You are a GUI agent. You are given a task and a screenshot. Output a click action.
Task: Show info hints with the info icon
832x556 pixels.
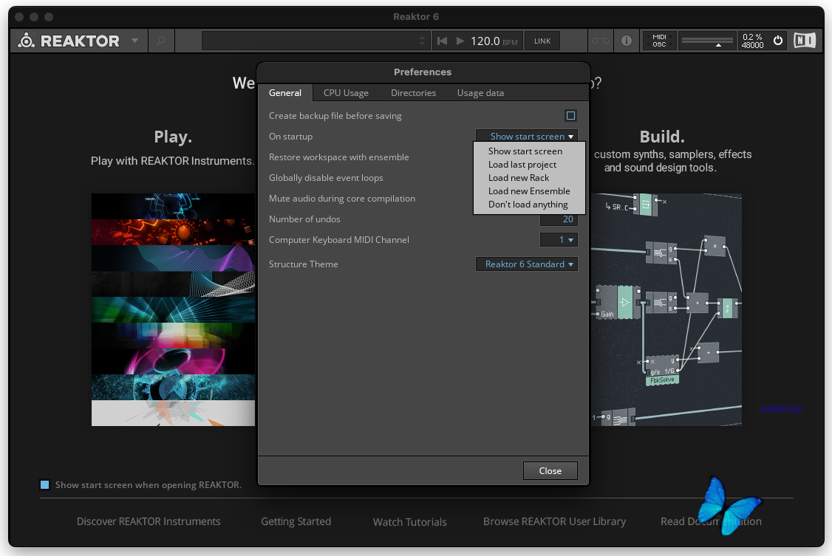[x=626, y=41]
